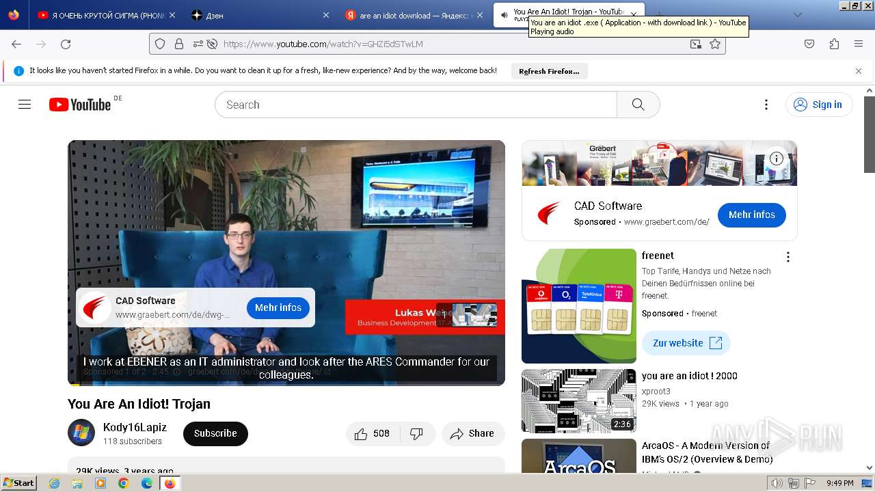Image resolution: width=875 pixels, height=492 pixels.
Task: Dislike the video
Action: tap(416, 433)
